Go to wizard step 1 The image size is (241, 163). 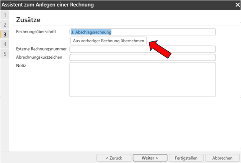tap(5, 15)
